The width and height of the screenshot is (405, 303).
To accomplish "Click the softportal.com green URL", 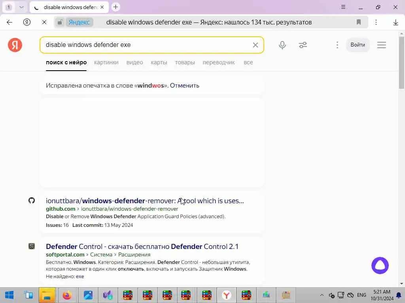I will coord(65,254).
